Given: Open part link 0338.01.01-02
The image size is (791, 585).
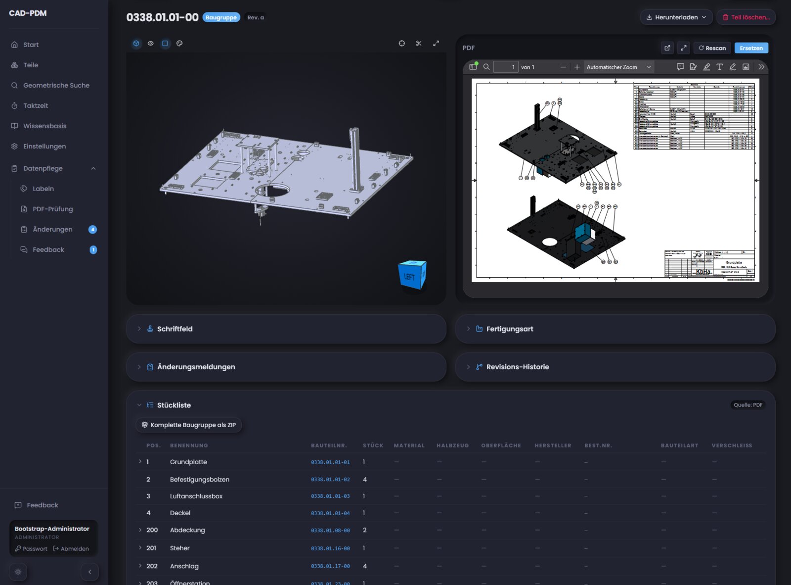Looking at the screenshot, I should coord(330,480).
